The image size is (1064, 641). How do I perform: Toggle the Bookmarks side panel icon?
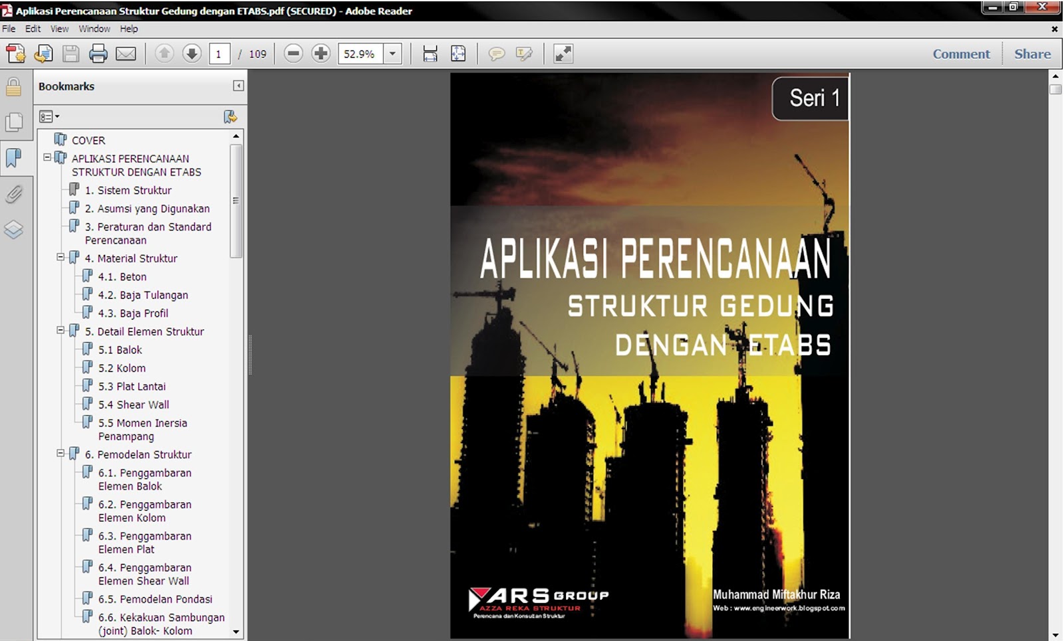pyautogui.click(x=13, y=158)
